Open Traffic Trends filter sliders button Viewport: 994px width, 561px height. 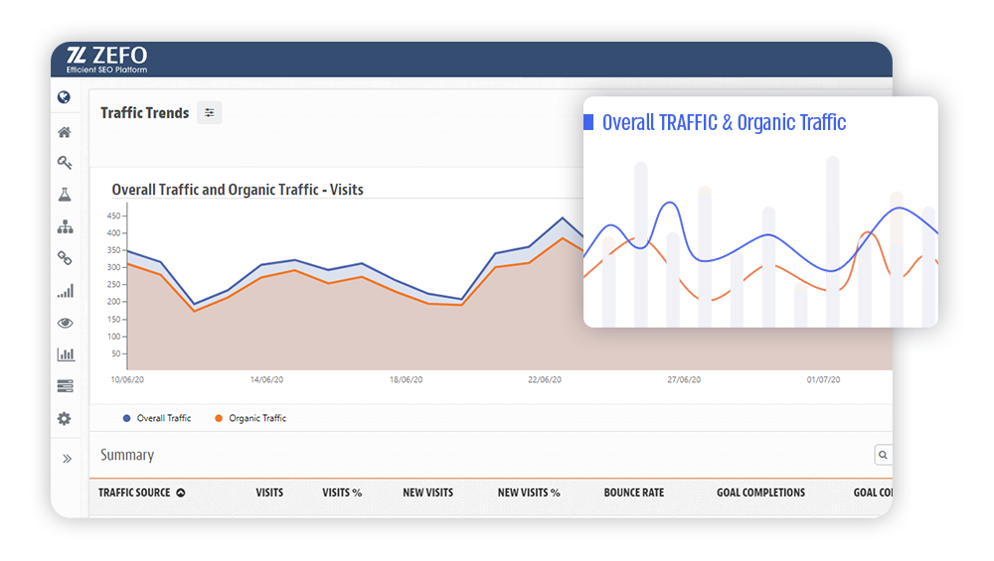pos(209,113)
